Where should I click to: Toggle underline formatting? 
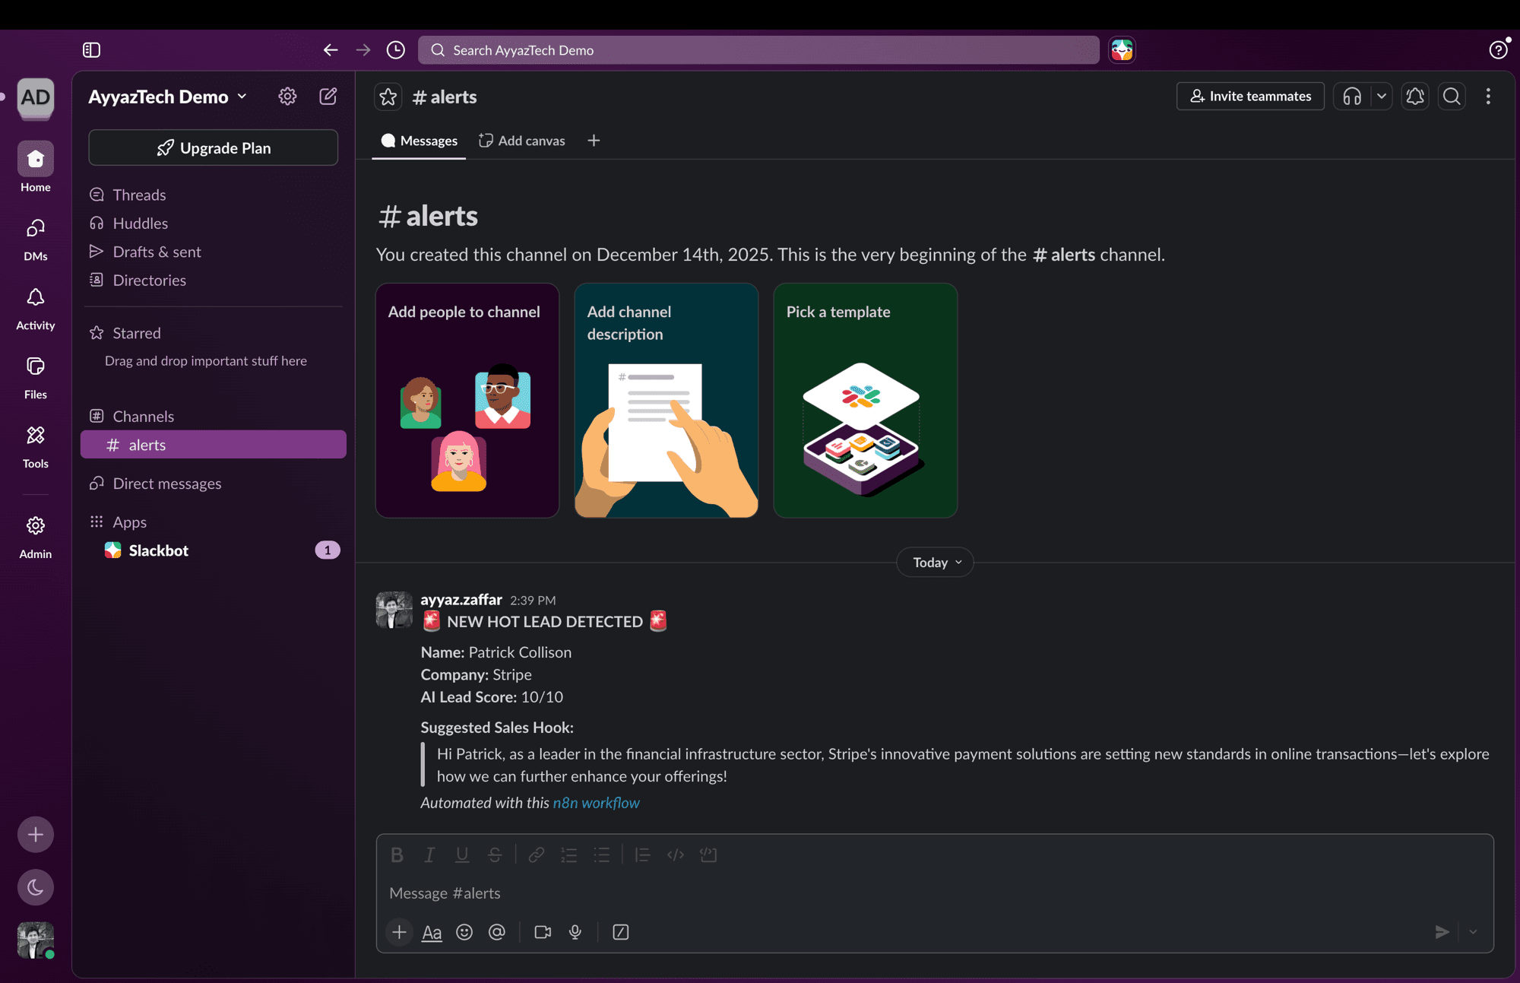(462, 855)
